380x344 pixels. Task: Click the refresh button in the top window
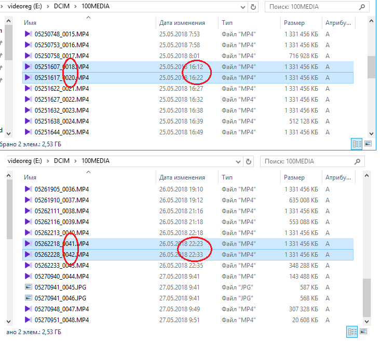(x=253, y=7)
